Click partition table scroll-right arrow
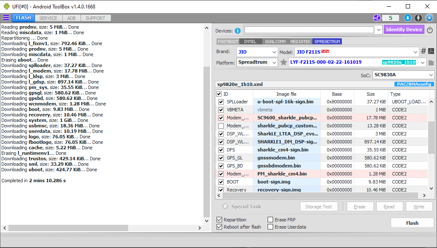 (424, 196)
